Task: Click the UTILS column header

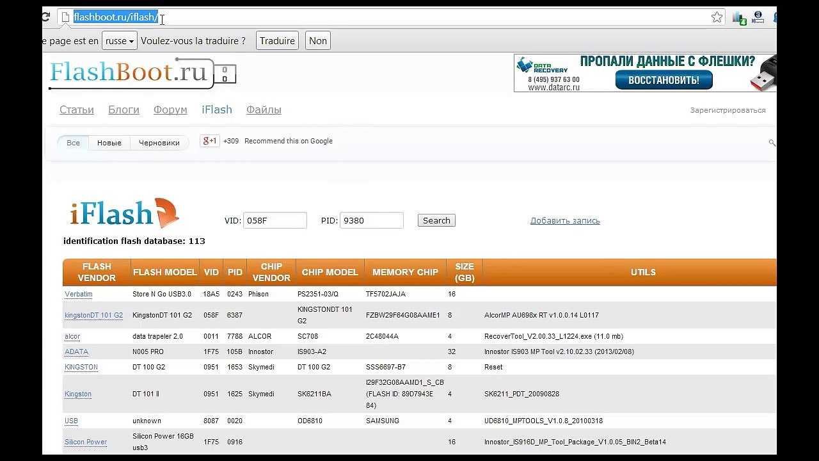Action: pos(630,272)
